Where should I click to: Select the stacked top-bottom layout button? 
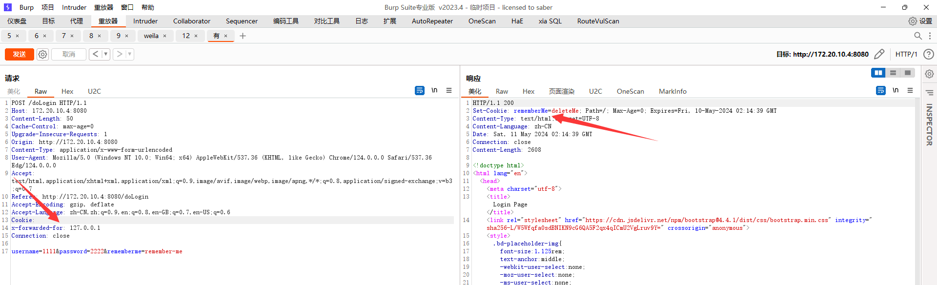893,73
